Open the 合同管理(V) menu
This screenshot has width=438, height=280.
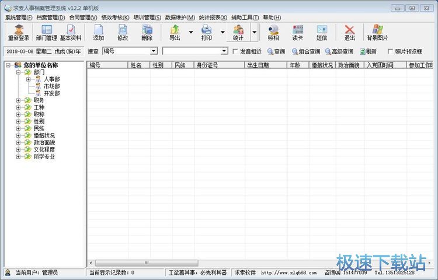83,17
